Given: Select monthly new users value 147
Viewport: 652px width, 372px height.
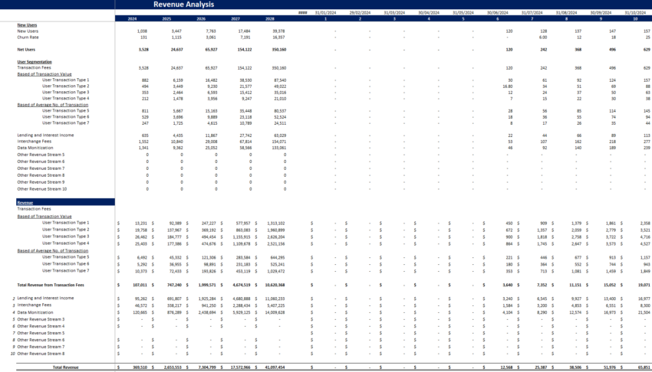Looking at the screenshot, I should pyautogui.click(x=612, y=31).
